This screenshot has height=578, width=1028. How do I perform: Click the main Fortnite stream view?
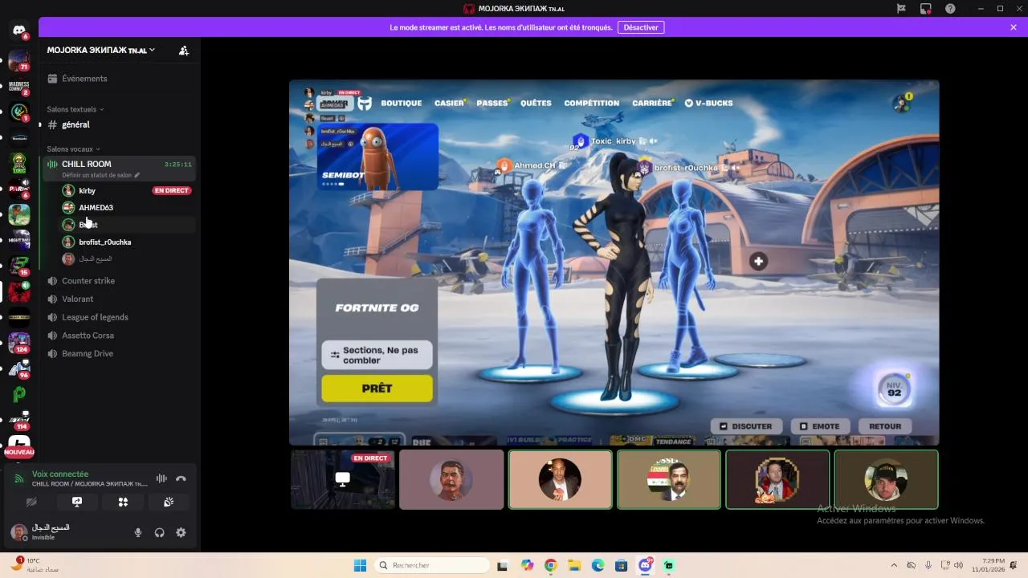(614, 263)
